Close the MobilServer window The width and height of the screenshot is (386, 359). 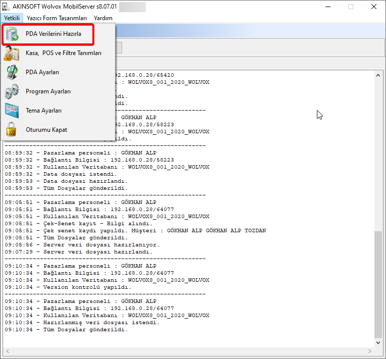pyautogui.click(x=374, y=7)
